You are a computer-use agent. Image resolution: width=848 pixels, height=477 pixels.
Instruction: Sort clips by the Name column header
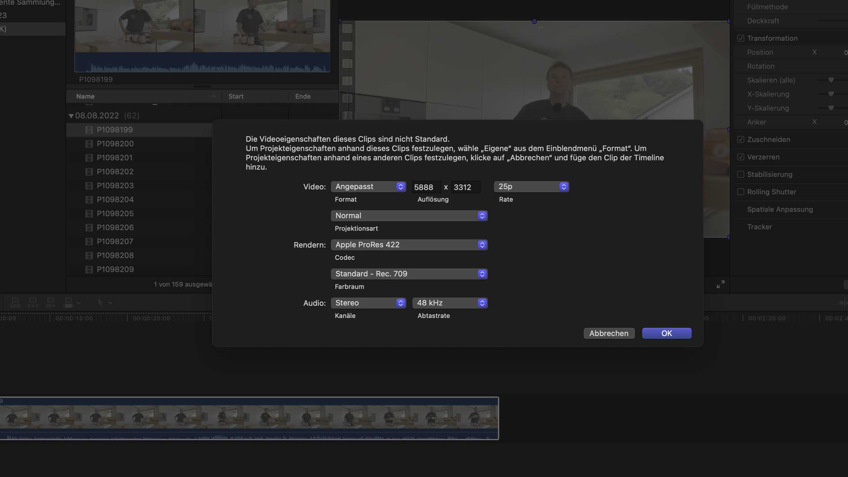click(x=85, y=96)
